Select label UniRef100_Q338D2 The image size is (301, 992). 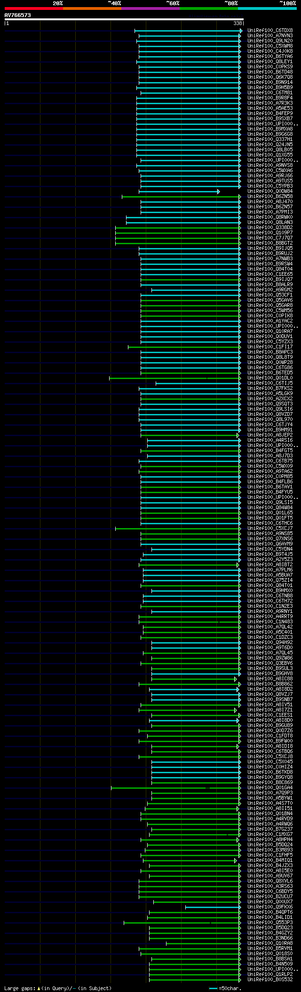[270, 228]
